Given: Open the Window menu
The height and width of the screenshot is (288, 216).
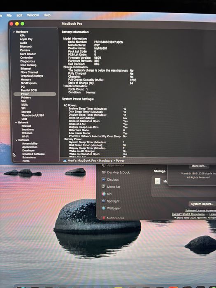Looking at the screenshot, I should click(x=33, y=15).
